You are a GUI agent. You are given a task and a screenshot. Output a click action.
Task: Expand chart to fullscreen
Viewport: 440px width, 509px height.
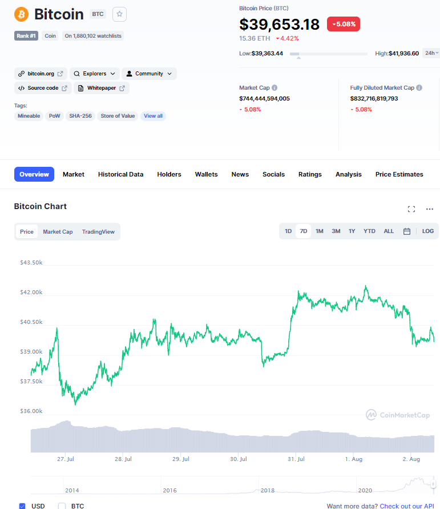pyautogui.click(x=411, y=209)
